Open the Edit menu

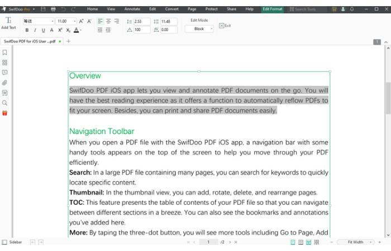(x=152, y=9)
